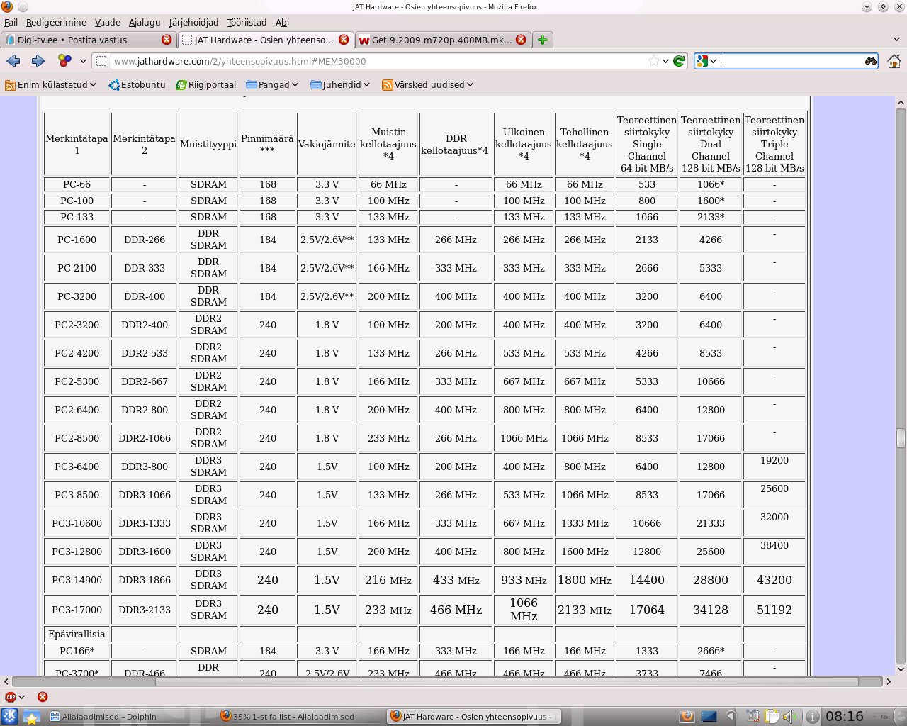Click the browser Back arrow button

13,61
